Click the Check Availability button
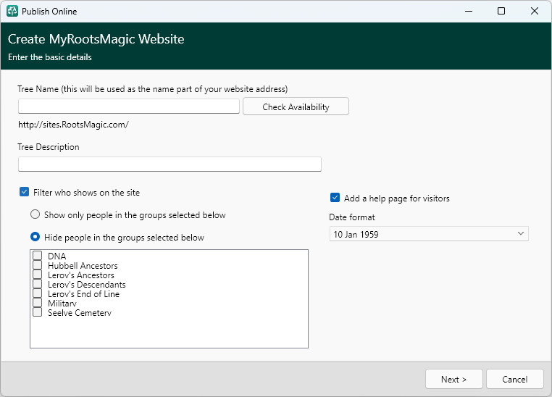Screen dimensions: 552x397 [x=296, y=106]
